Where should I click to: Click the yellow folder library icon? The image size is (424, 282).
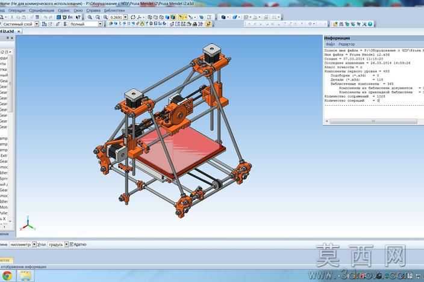click(x=335, y=24)
